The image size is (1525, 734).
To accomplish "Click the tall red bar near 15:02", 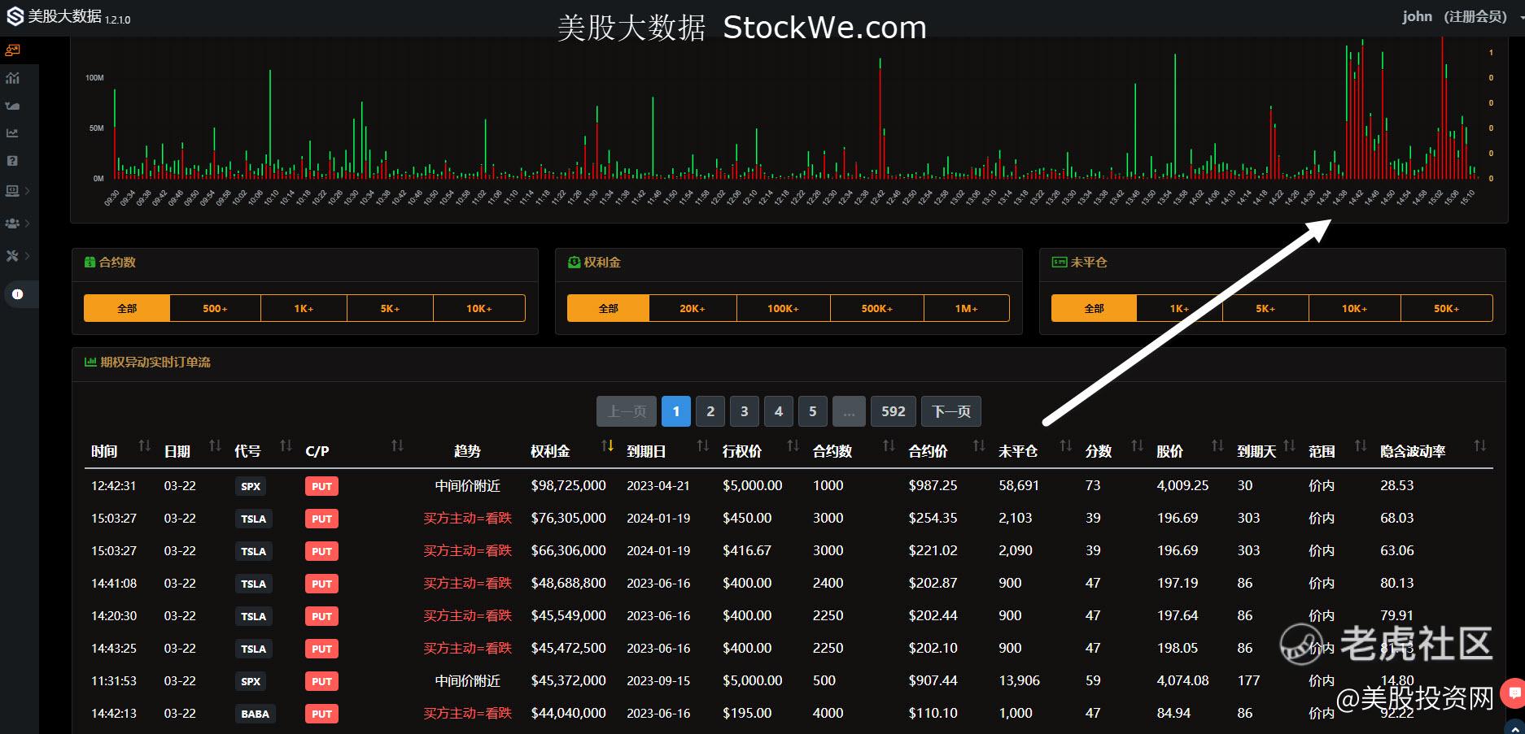I will (x=1443, y=106).
